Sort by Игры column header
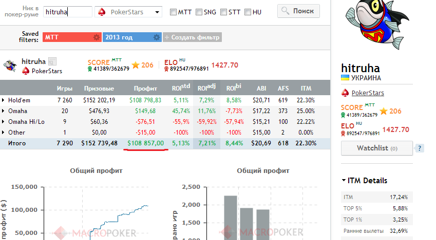Viewport: 436px width, 240px height. pos(65,89)
